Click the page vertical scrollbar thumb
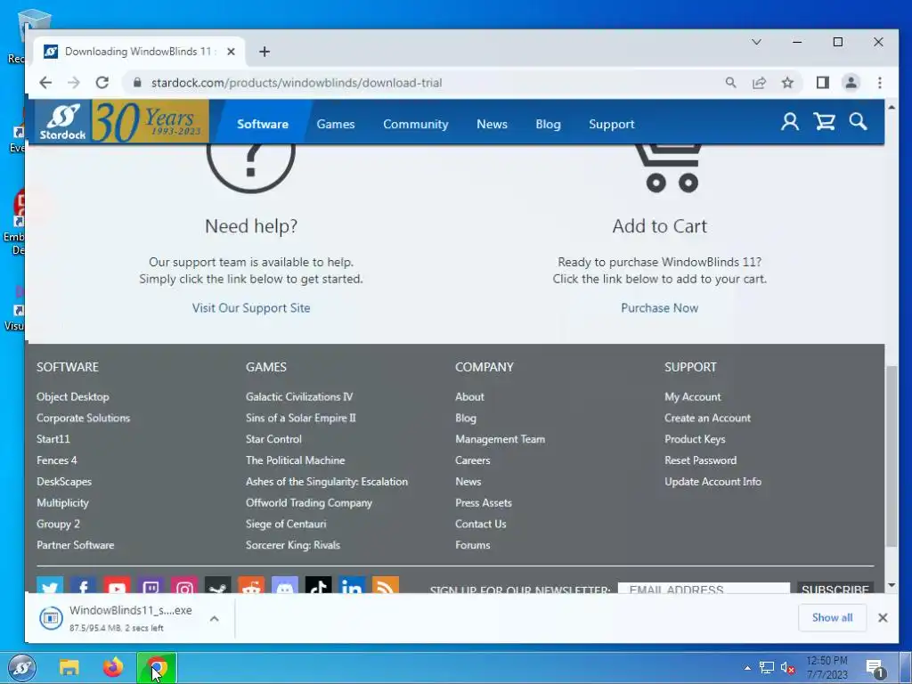This screenshot has height=684, width=912. pyautogui.click(x=891, y=457)
